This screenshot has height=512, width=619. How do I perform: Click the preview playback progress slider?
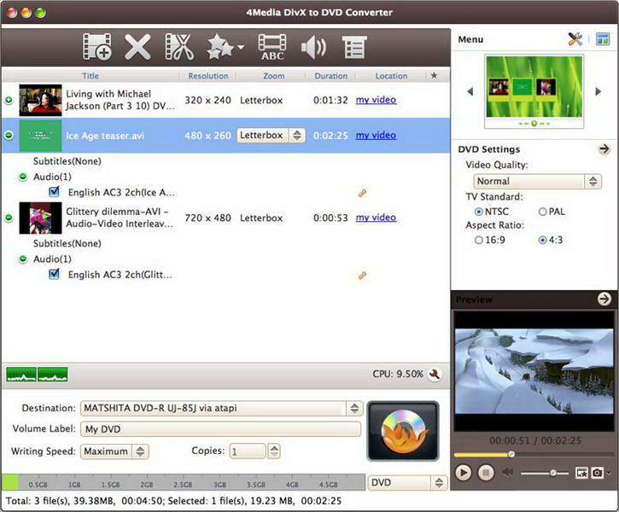[534, 455]
